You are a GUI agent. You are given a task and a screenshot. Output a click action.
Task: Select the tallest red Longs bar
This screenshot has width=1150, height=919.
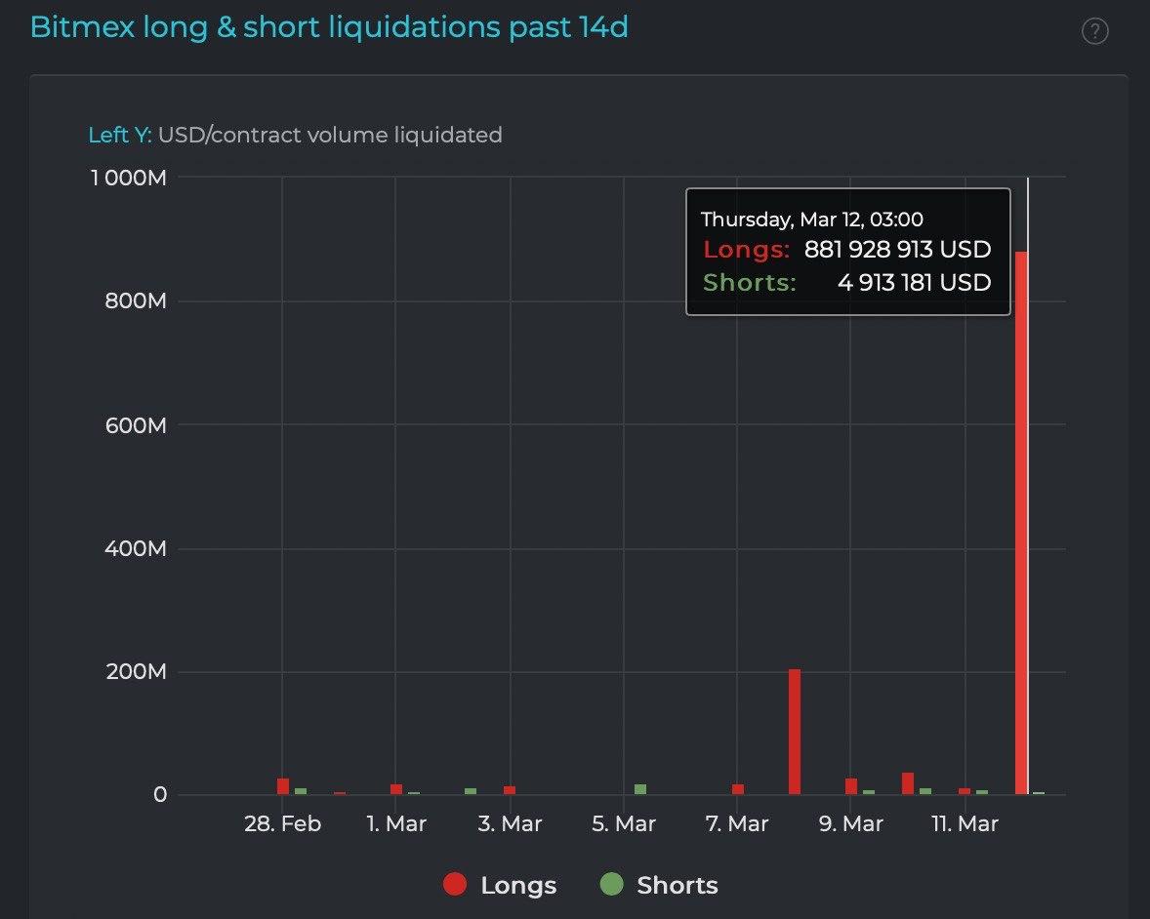point(1021,527)
